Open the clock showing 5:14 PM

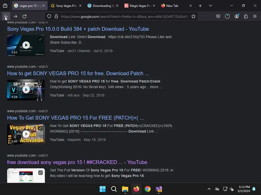point(244,189)
